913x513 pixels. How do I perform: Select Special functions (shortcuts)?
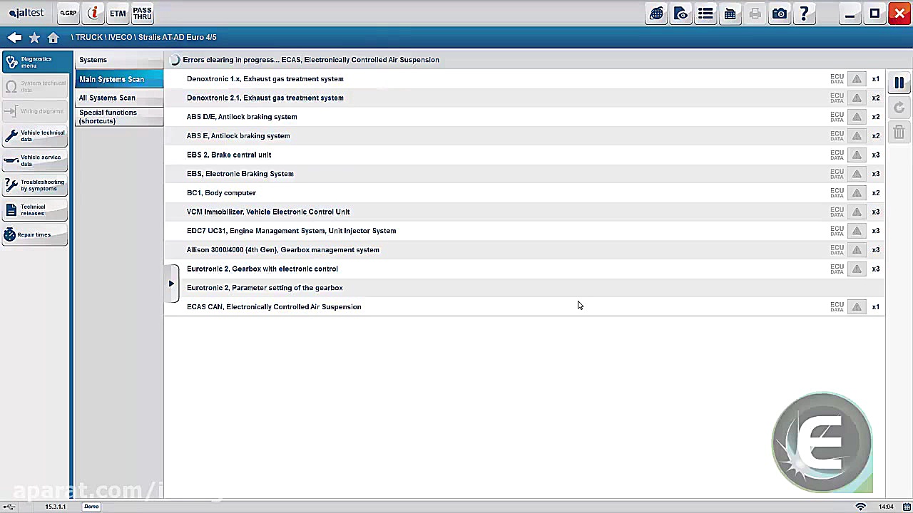[118, 117]
